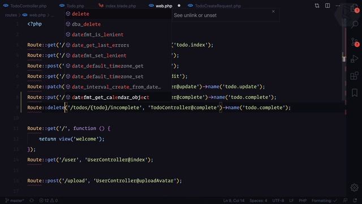Click the unsaved dot on web.php tab

click(x=179, y=6)
